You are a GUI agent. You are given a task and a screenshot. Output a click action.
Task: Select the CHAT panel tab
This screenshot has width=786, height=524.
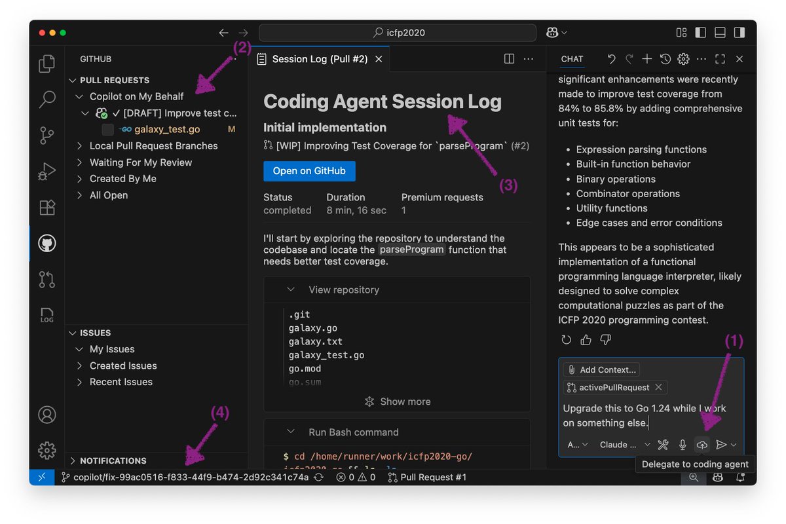click(x=572, y=59)
